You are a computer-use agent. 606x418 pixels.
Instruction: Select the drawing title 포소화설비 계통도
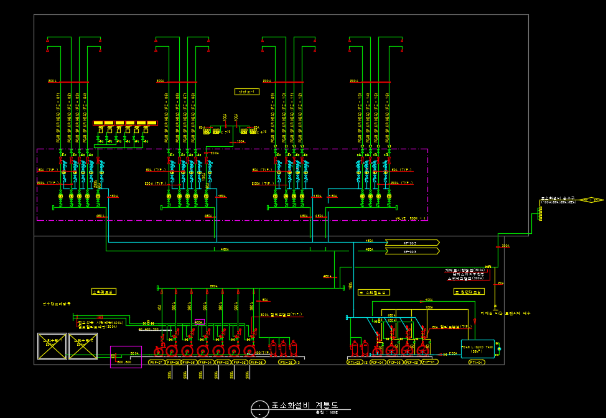click(x=305, y=406)
